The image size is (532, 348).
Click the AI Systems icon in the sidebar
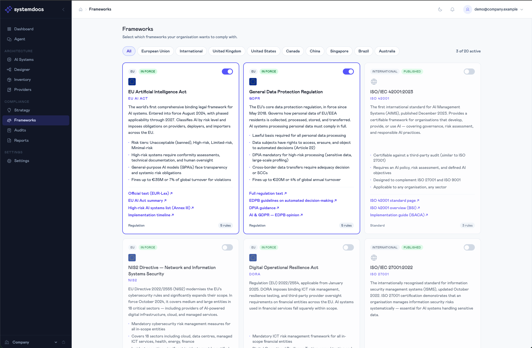coord(9,60)
